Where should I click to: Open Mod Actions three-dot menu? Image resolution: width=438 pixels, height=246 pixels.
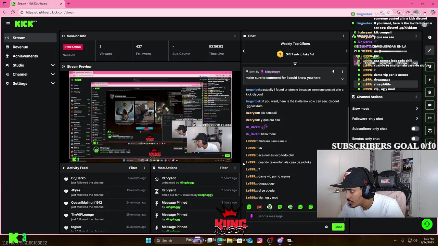[235, 168]
